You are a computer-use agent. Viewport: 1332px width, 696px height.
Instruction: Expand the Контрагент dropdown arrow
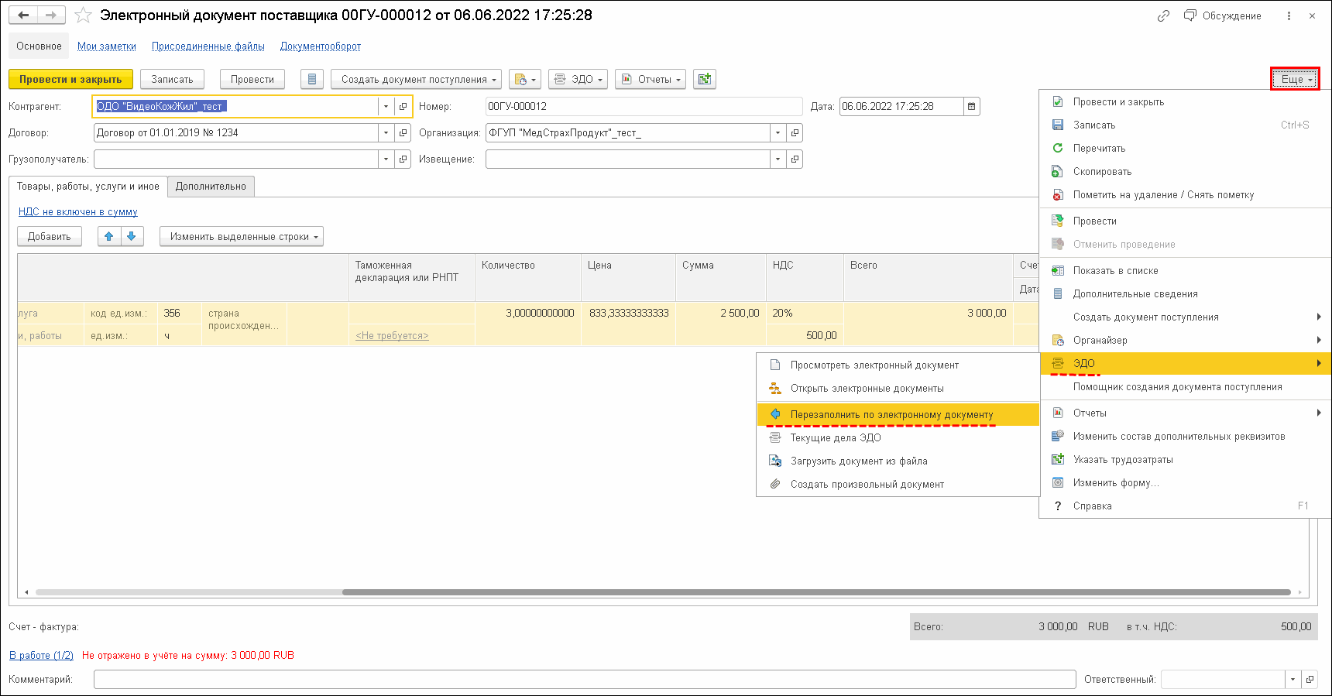point(386,106)
